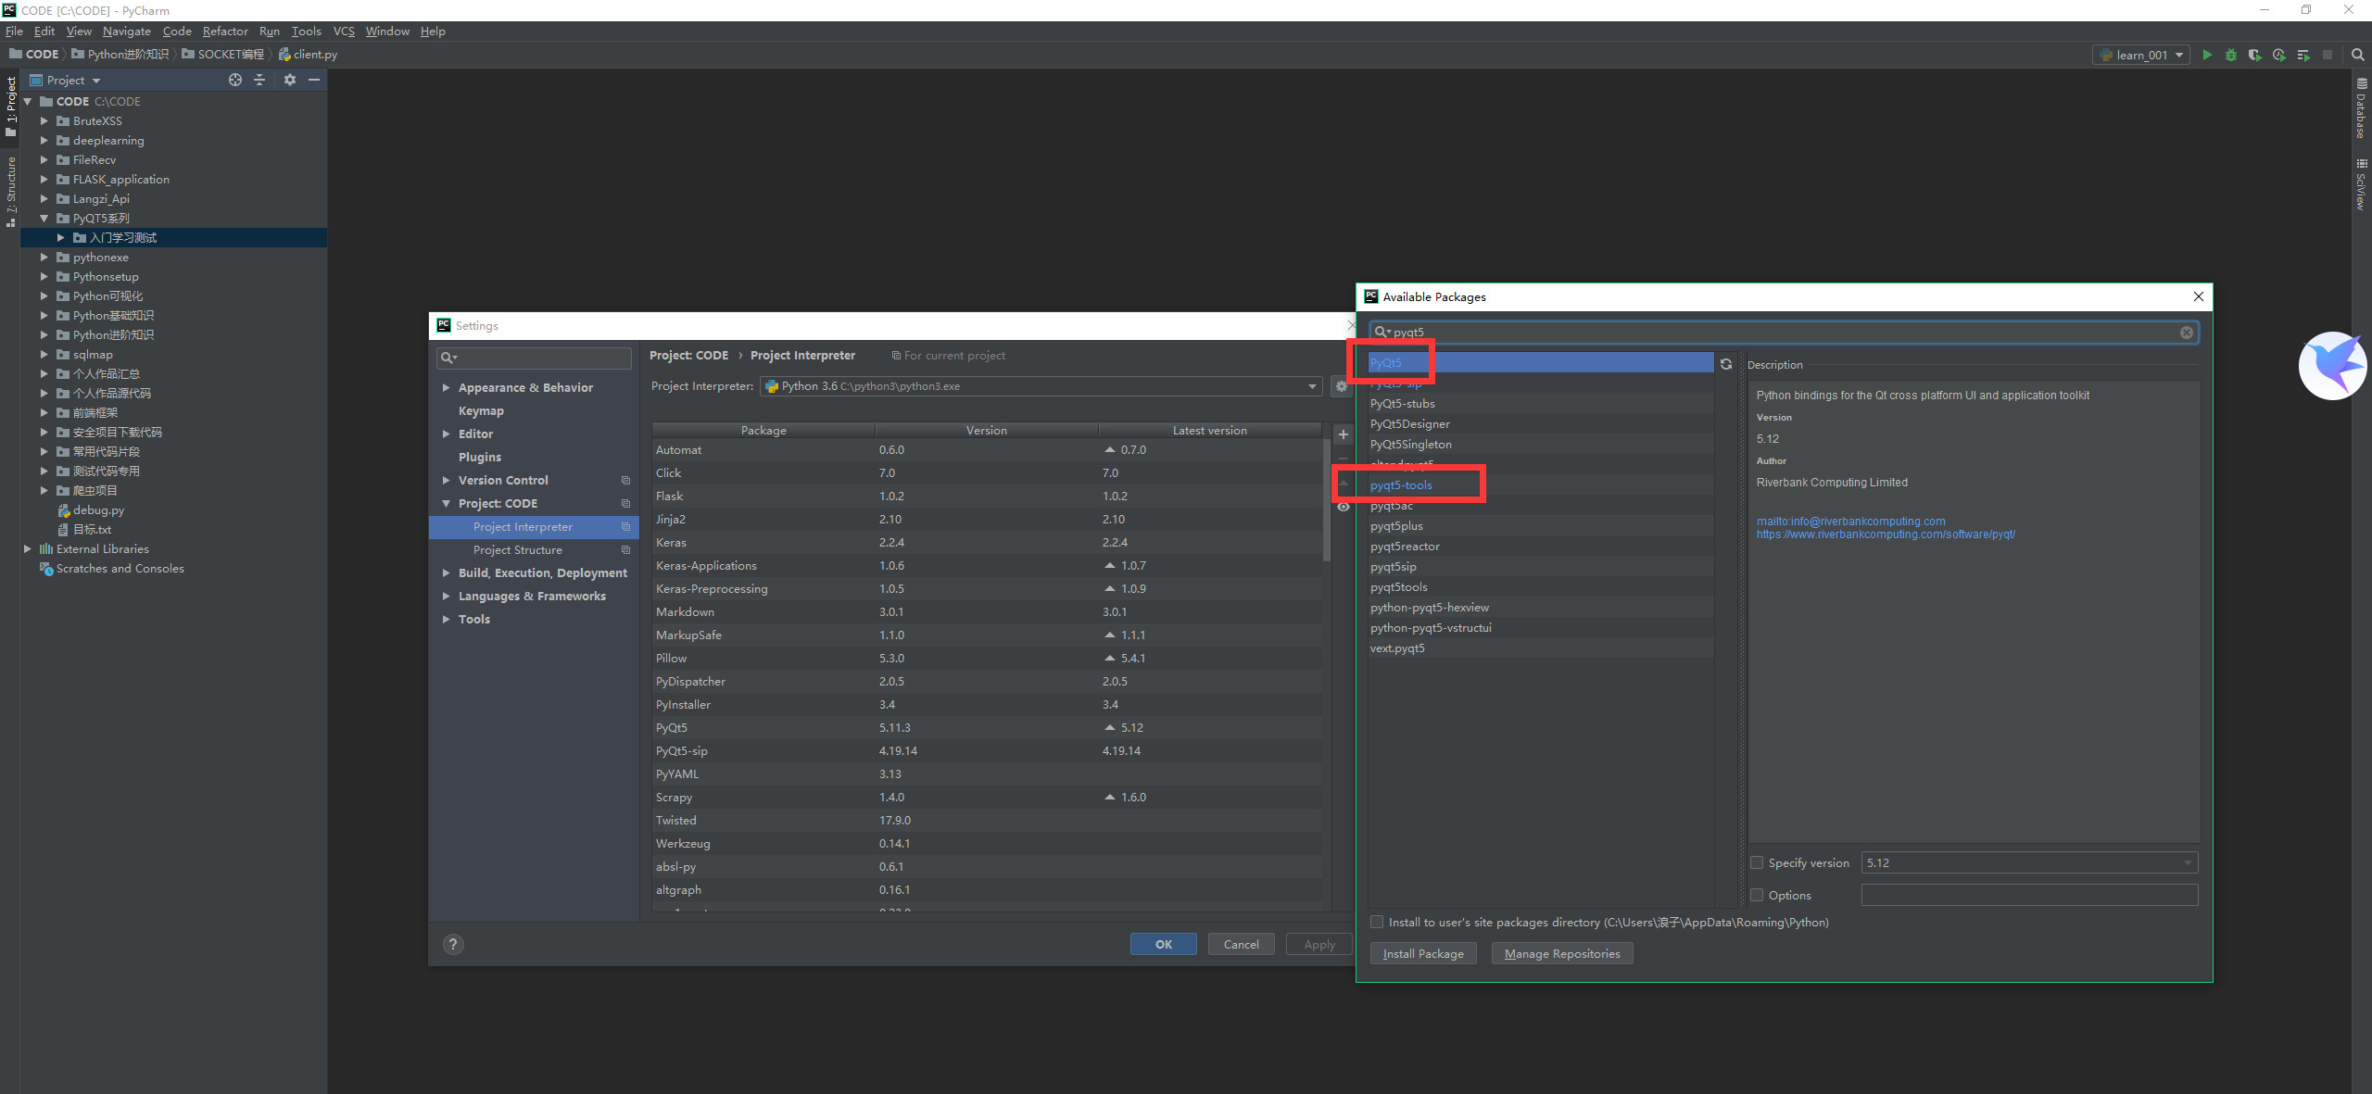Reload the Available Packages list
2372x1094 pixels.
(1726, 364)
